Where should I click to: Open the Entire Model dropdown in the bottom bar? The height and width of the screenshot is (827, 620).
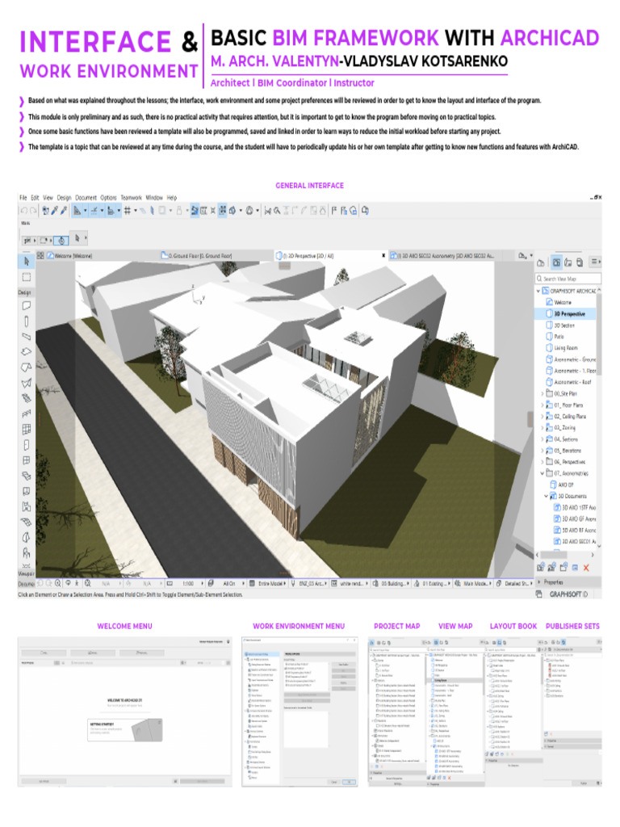coord(268,583)
